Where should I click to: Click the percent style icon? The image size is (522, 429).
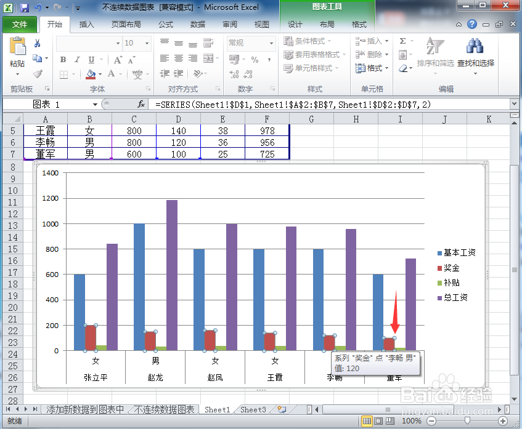[255, 60]
